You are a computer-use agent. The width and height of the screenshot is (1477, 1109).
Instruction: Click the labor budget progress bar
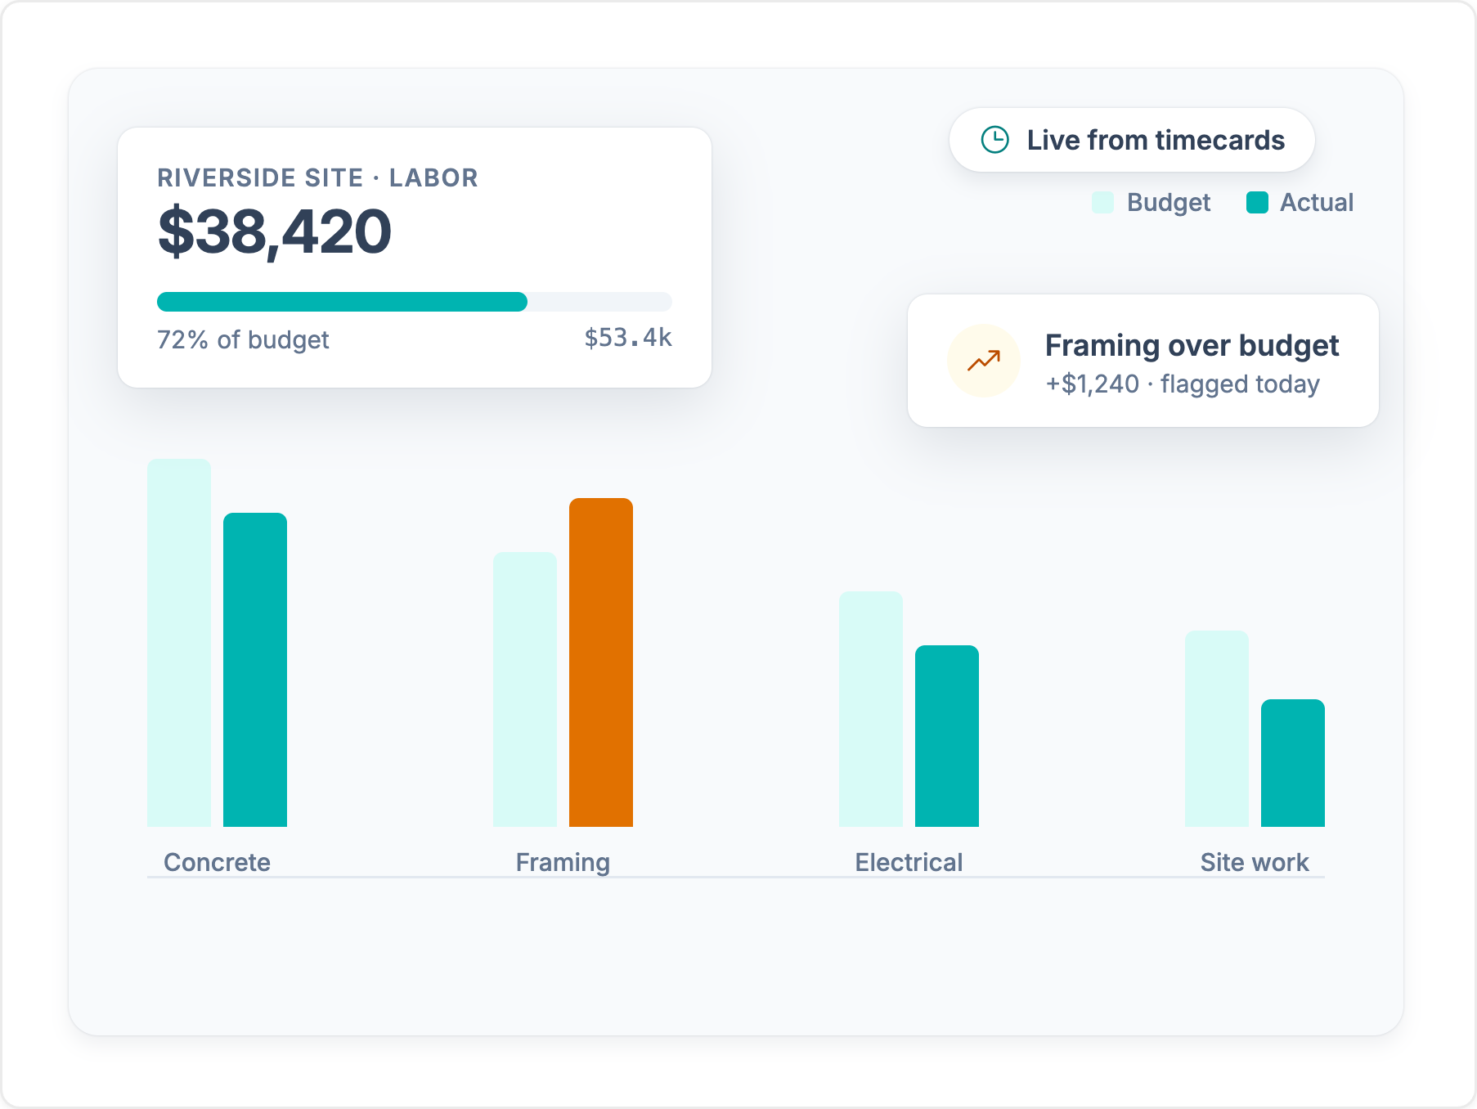(415, 302)
